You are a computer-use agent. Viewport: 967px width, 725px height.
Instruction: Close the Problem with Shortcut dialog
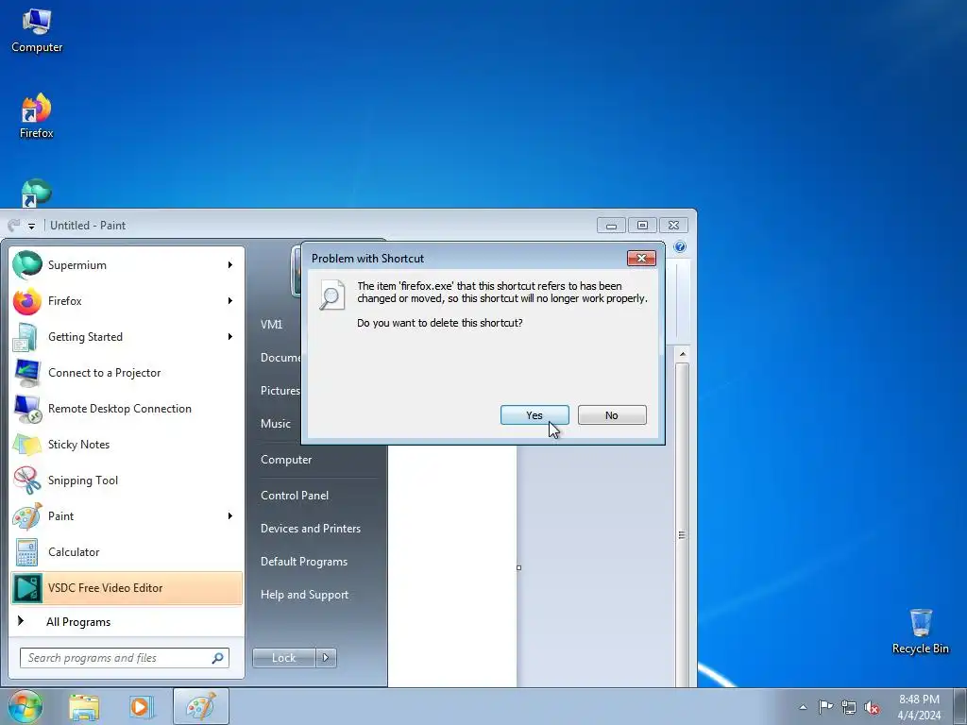click(x=641, y=258)
